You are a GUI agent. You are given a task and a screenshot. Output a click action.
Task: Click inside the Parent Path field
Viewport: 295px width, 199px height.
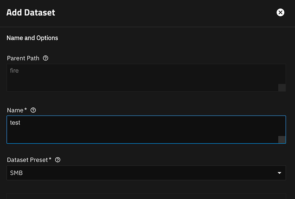point(146,78)
